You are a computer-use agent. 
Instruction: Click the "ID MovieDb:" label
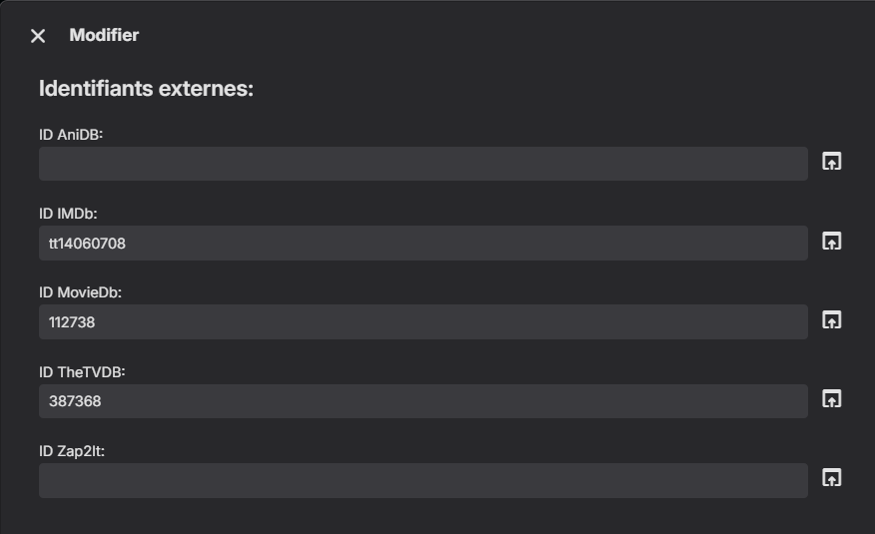coord(80,292)
